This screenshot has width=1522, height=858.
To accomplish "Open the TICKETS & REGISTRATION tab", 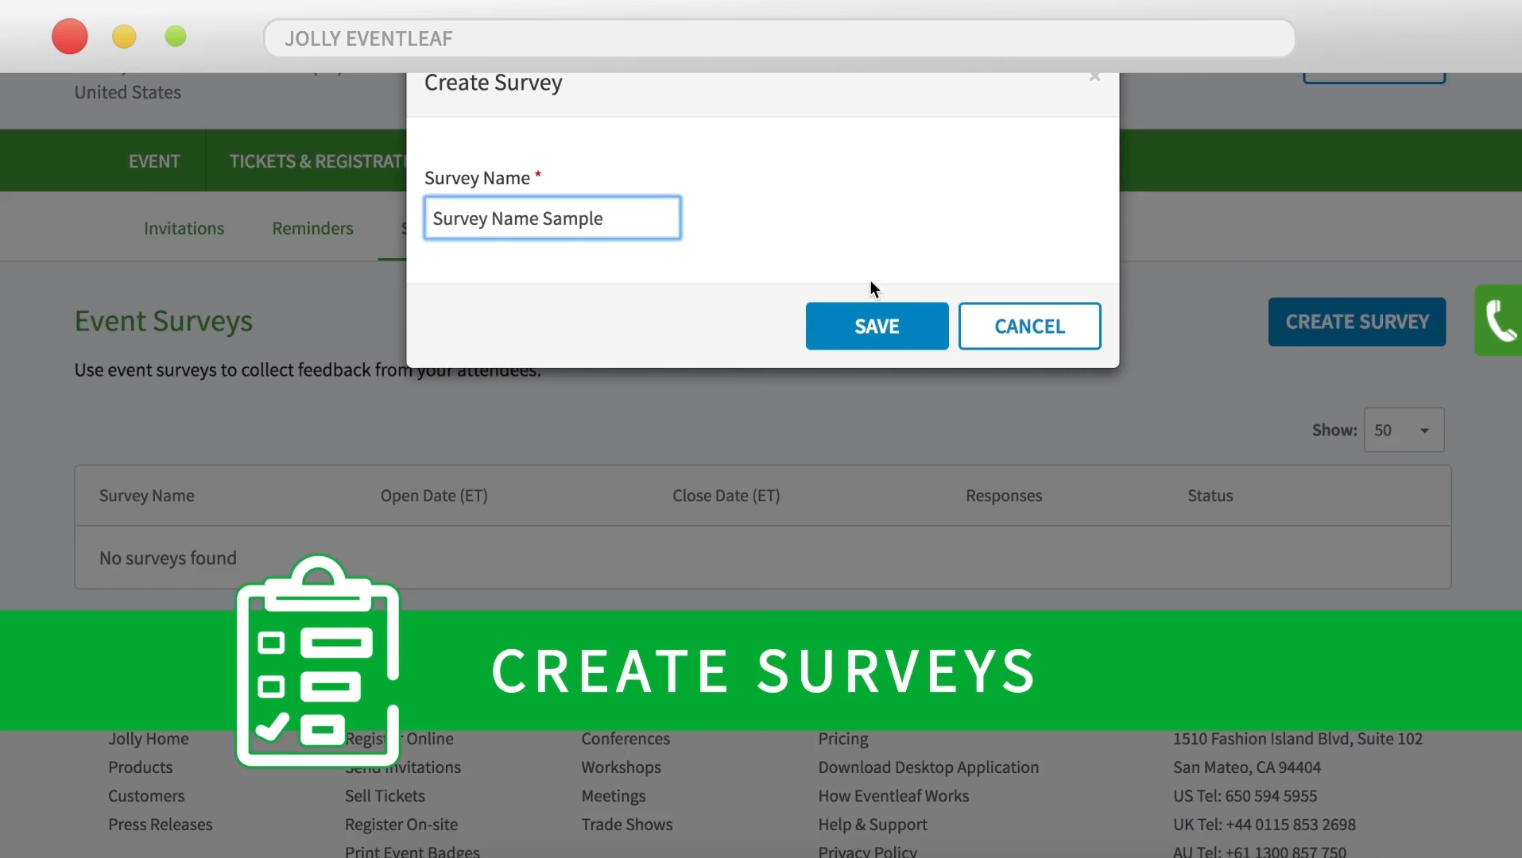I will (x=316, y=160).
